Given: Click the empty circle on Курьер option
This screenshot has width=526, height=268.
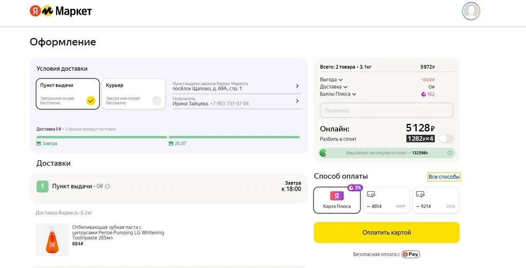Looking at the screenshot, I should (x=157, y=100).
